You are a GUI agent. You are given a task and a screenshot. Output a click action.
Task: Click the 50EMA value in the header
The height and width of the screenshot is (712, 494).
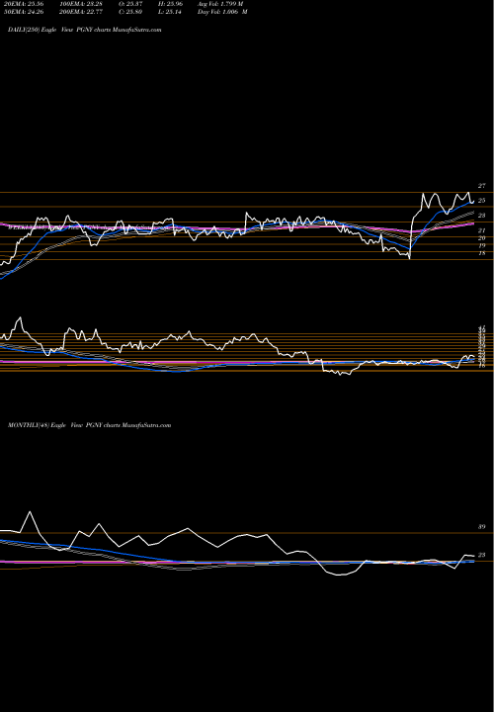pos(26,12)
